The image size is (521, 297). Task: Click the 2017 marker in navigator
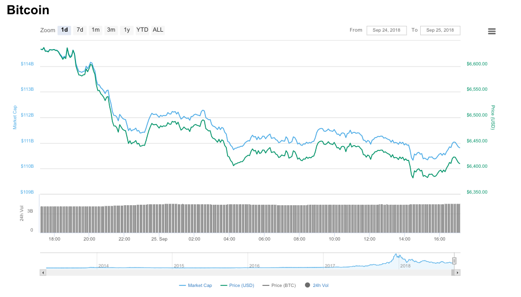(x=329, y=266)
